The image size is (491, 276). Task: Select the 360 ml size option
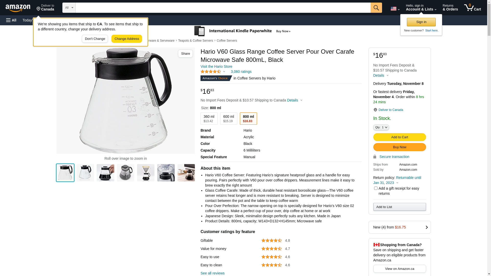pyautogui.click(x=209, y=119)
